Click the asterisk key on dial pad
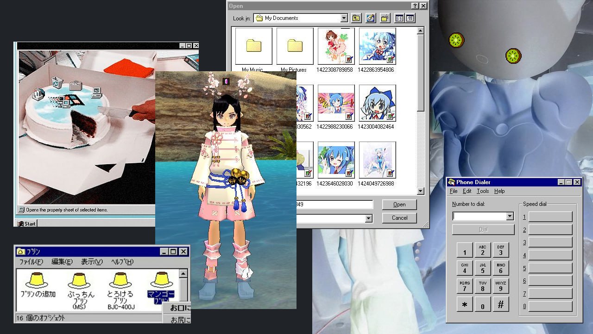The height and width of the screenshot is (334, 593). point(465,304)
